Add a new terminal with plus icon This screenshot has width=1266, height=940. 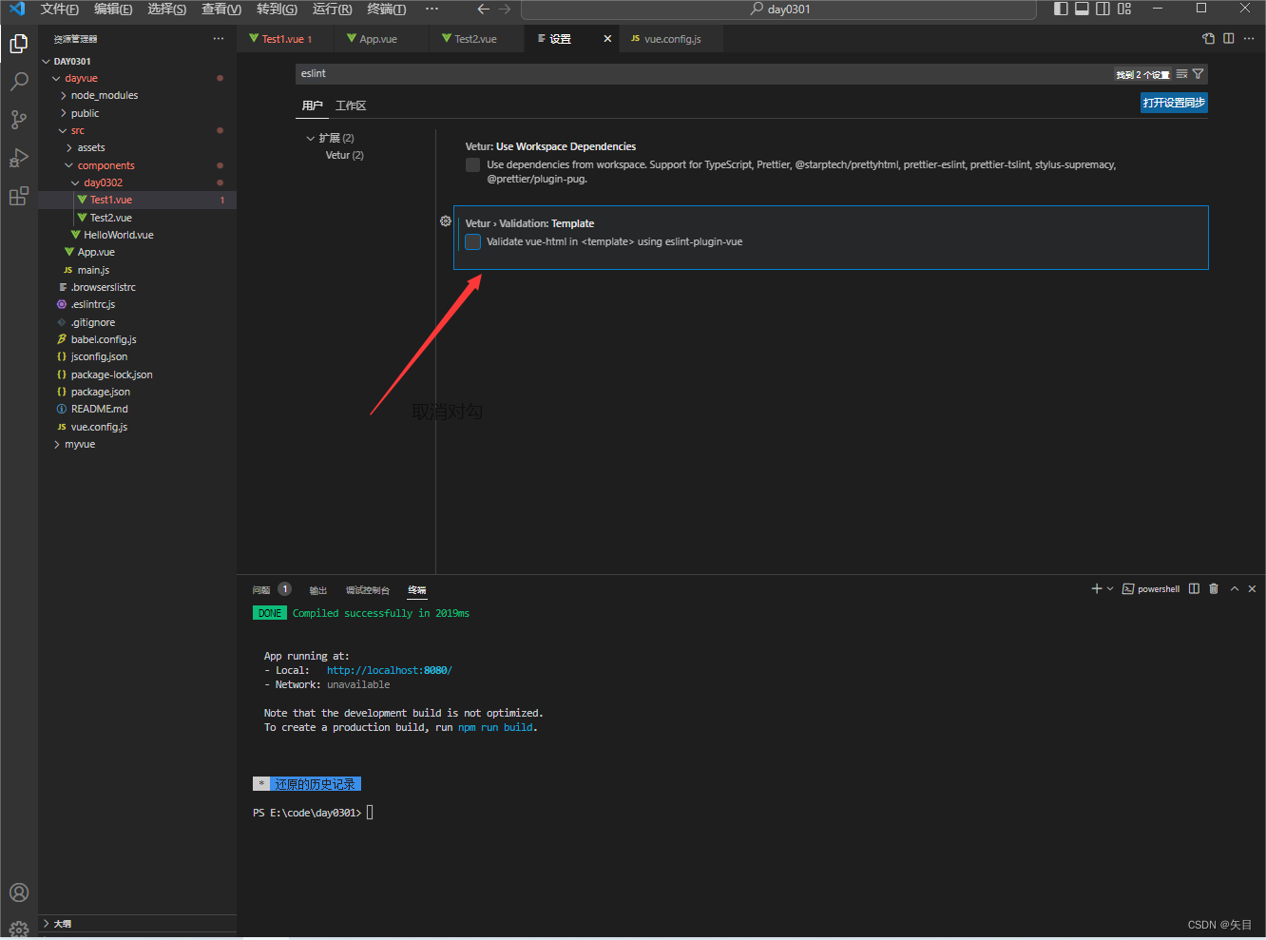pyautogui.click(x=1096, y=589)
